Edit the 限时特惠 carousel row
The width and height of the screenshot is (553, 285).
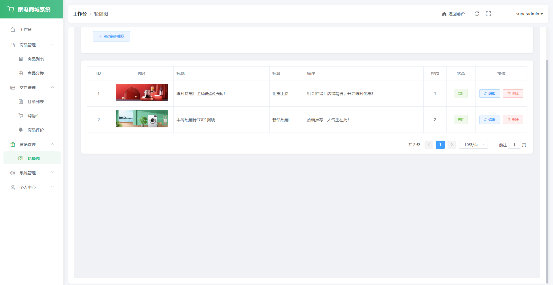point(489,94)
